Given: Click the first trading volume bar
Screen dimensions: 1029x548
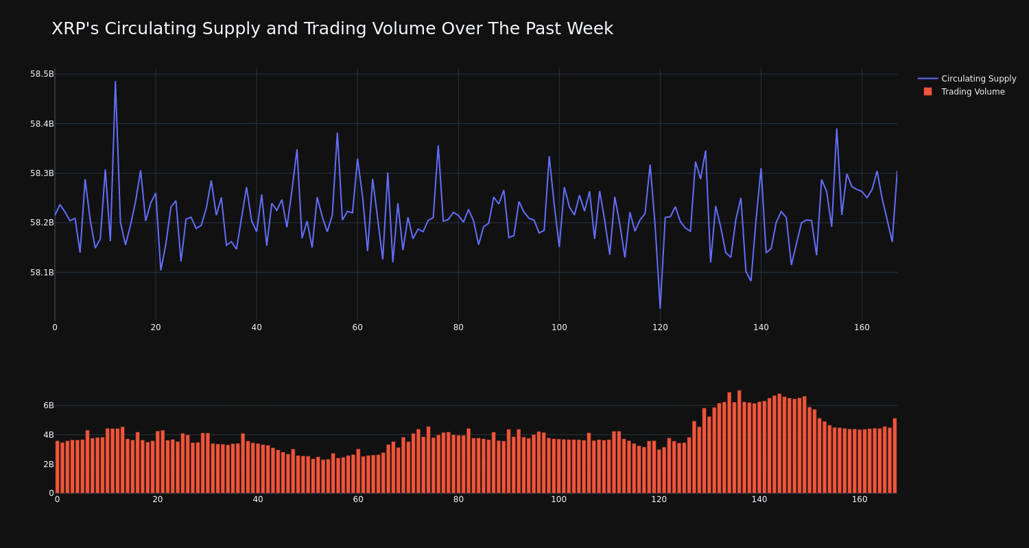Looking at the screenshot, I should point(57,467).
